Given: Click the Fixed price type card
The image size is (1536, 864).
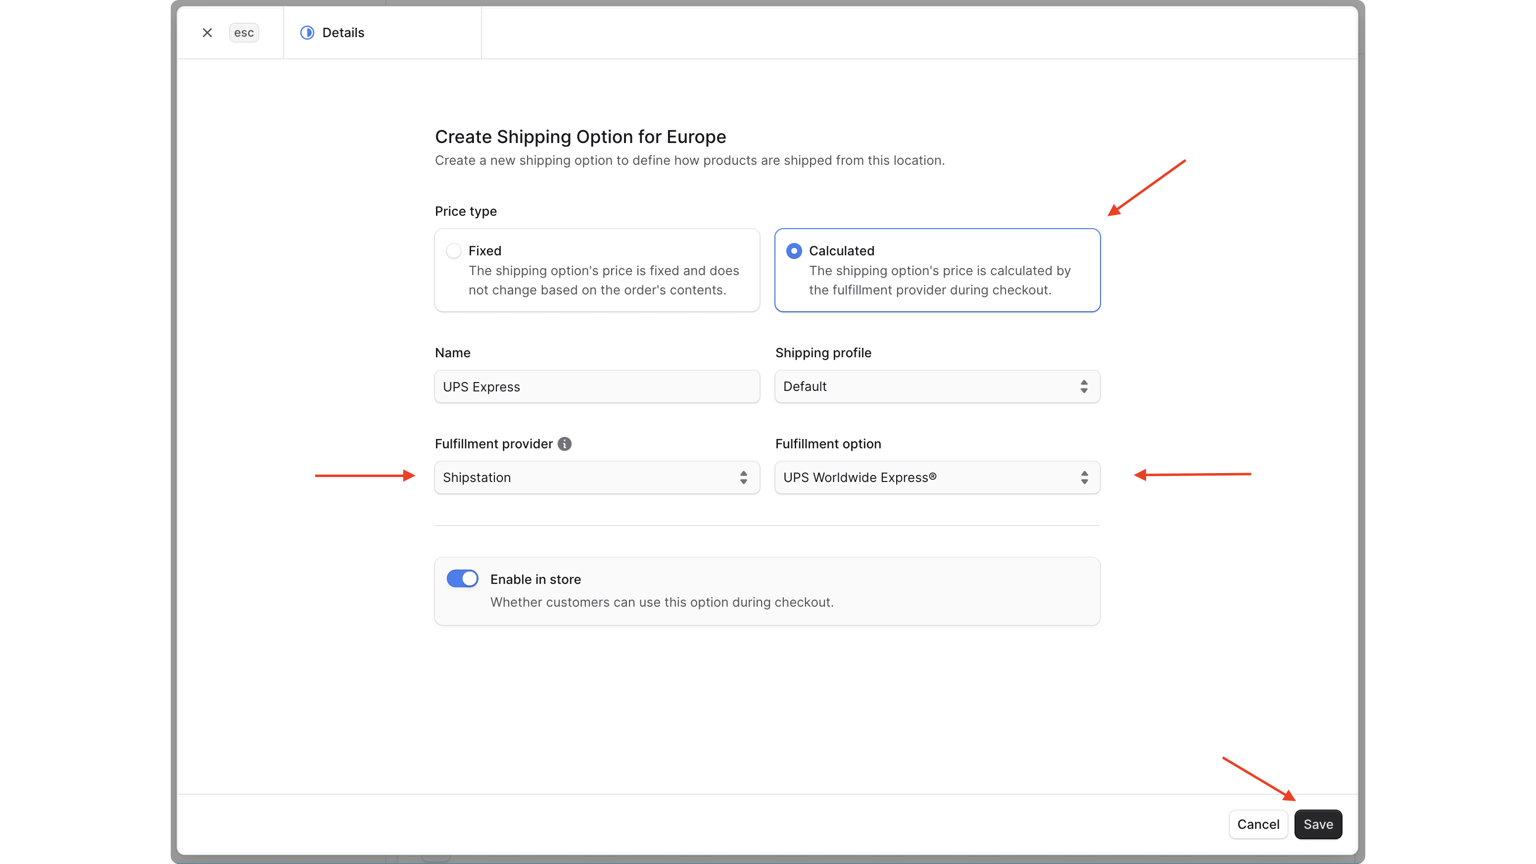Looking at the screenshot, I should (x=596, y=270).
